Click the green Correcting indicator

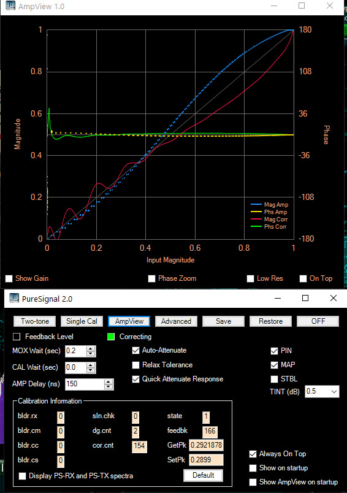pos(111,337)
